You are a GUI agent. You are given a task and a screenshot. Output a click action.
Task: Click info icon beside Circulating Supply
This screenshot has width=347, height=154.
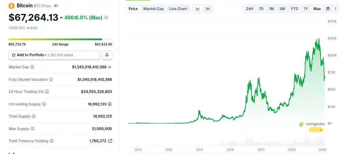[x=44, y=104]
